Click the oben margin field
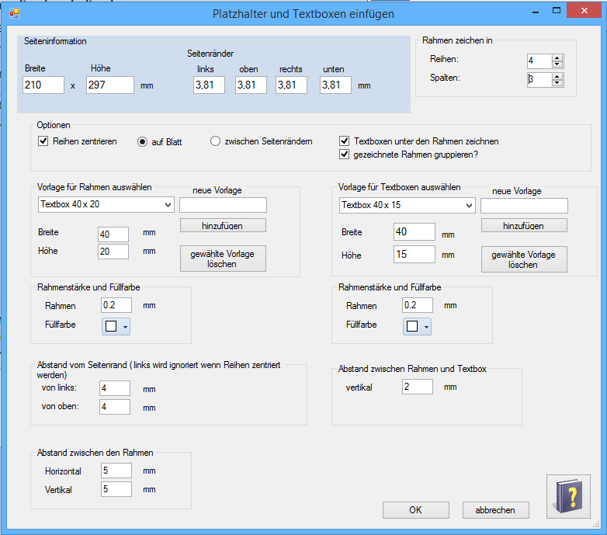Screen dimensions: 607x535 pos(251,85)
